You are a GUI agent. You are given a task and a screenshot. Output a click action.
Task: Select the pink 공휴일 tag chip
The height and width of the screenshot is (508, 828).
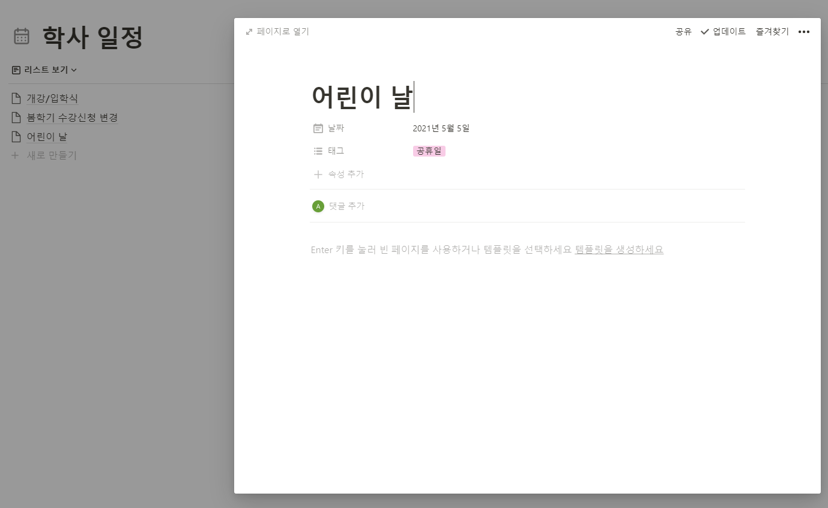[x=429, y=151]
